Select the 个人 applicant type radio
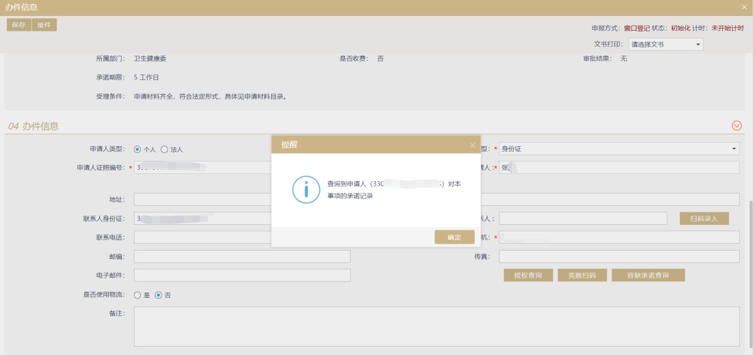 pyautogui.click(x=137, y=149)
